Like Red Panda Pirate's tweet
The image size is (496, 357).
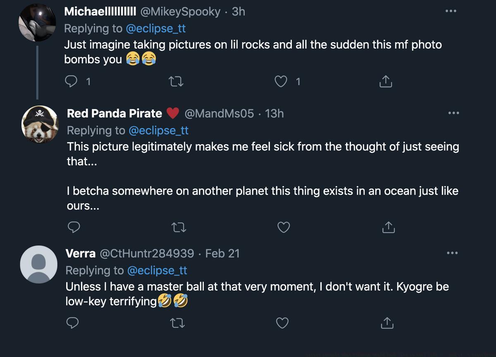tap(284, 227)
